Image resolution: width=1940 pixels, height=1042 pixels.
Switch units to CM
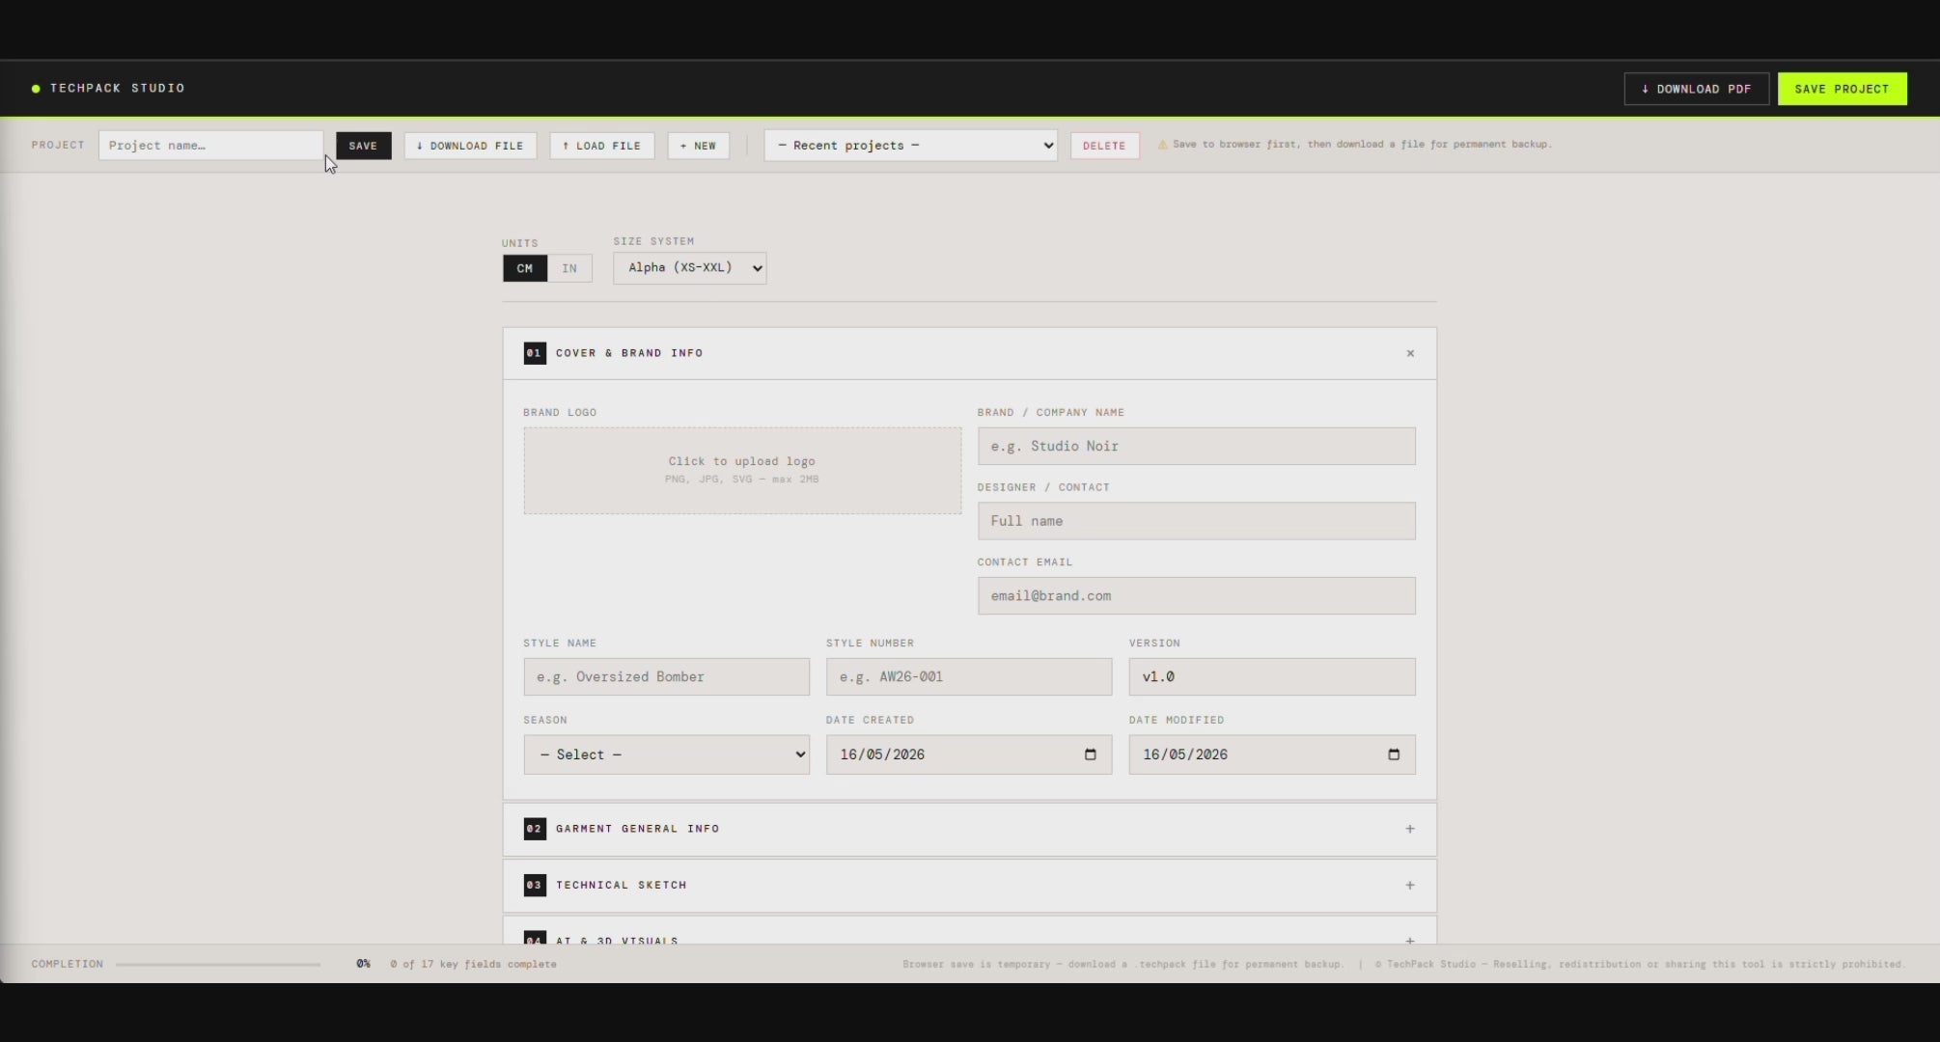pos(525,268)
